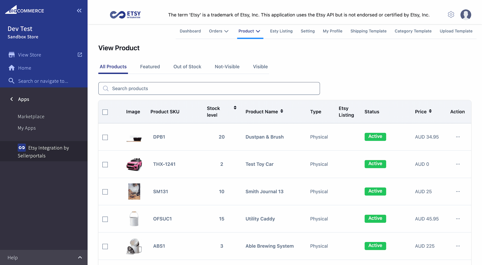Open action menu for Utility Caddy row

click(458, 219)
